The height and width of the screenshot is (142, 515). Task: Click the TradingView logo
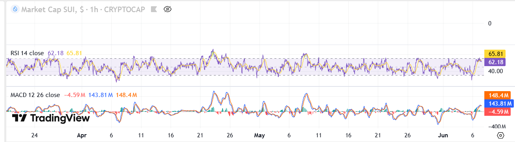pyautogui.click(x=51, y=118)
